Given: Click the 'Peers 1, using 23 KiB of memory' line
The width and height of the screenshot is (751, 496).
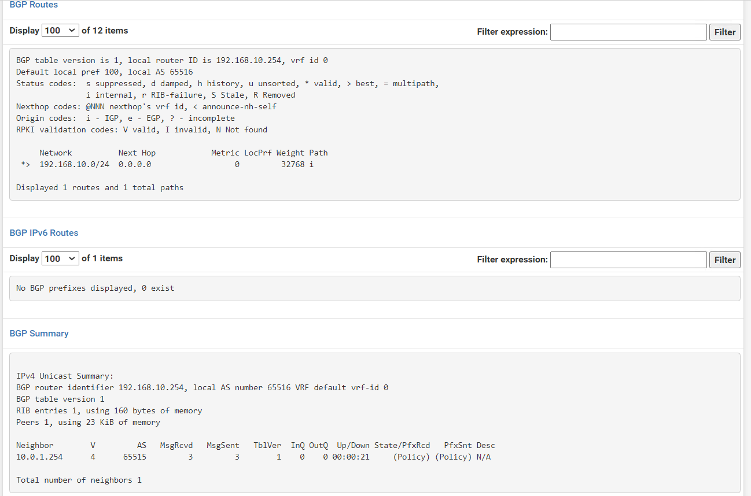Looking at the screenshot, I should 88,423.
